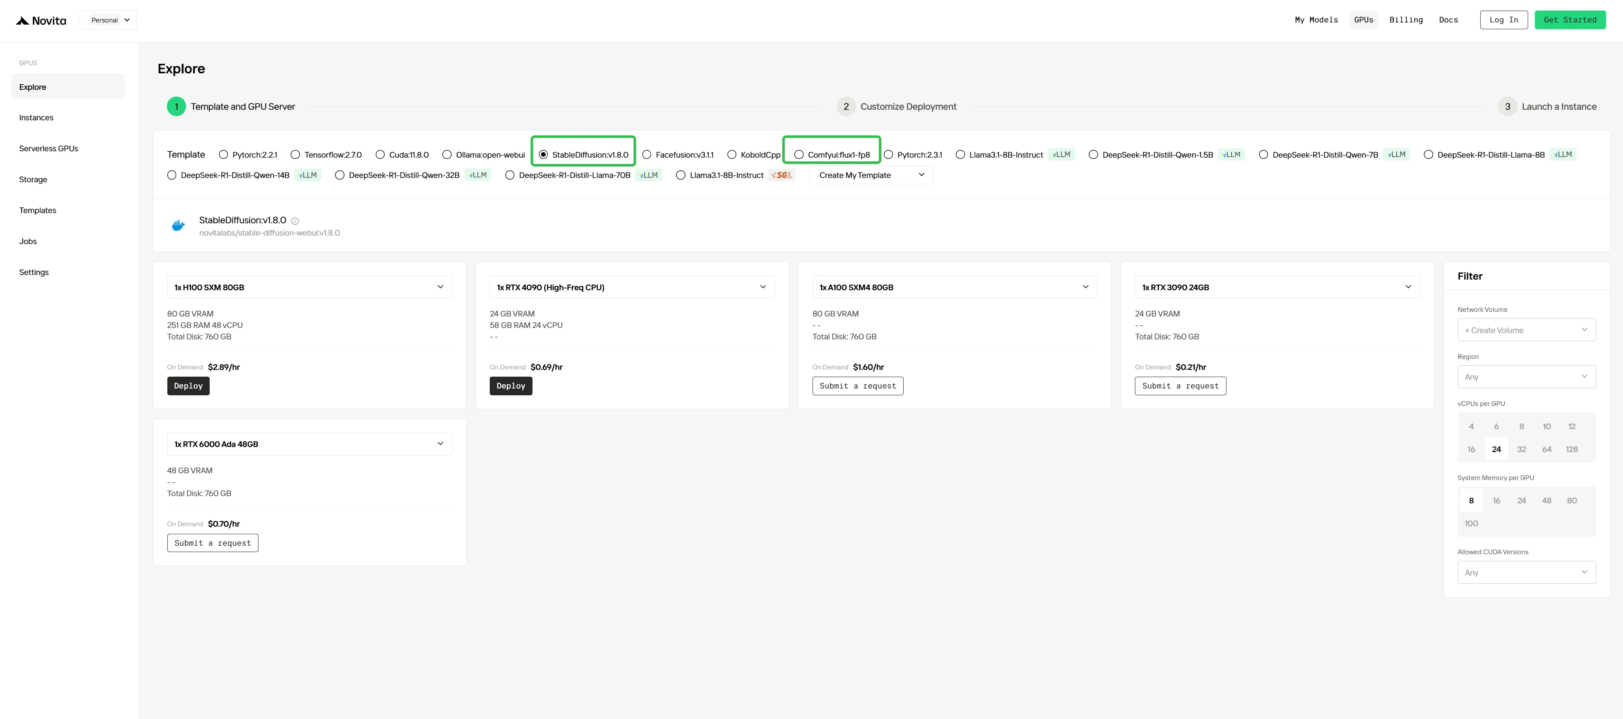Screen dimensions: 1623x719
Task: Submit a request for RTX 6000 Ada
Action: [x=212, y=543]
